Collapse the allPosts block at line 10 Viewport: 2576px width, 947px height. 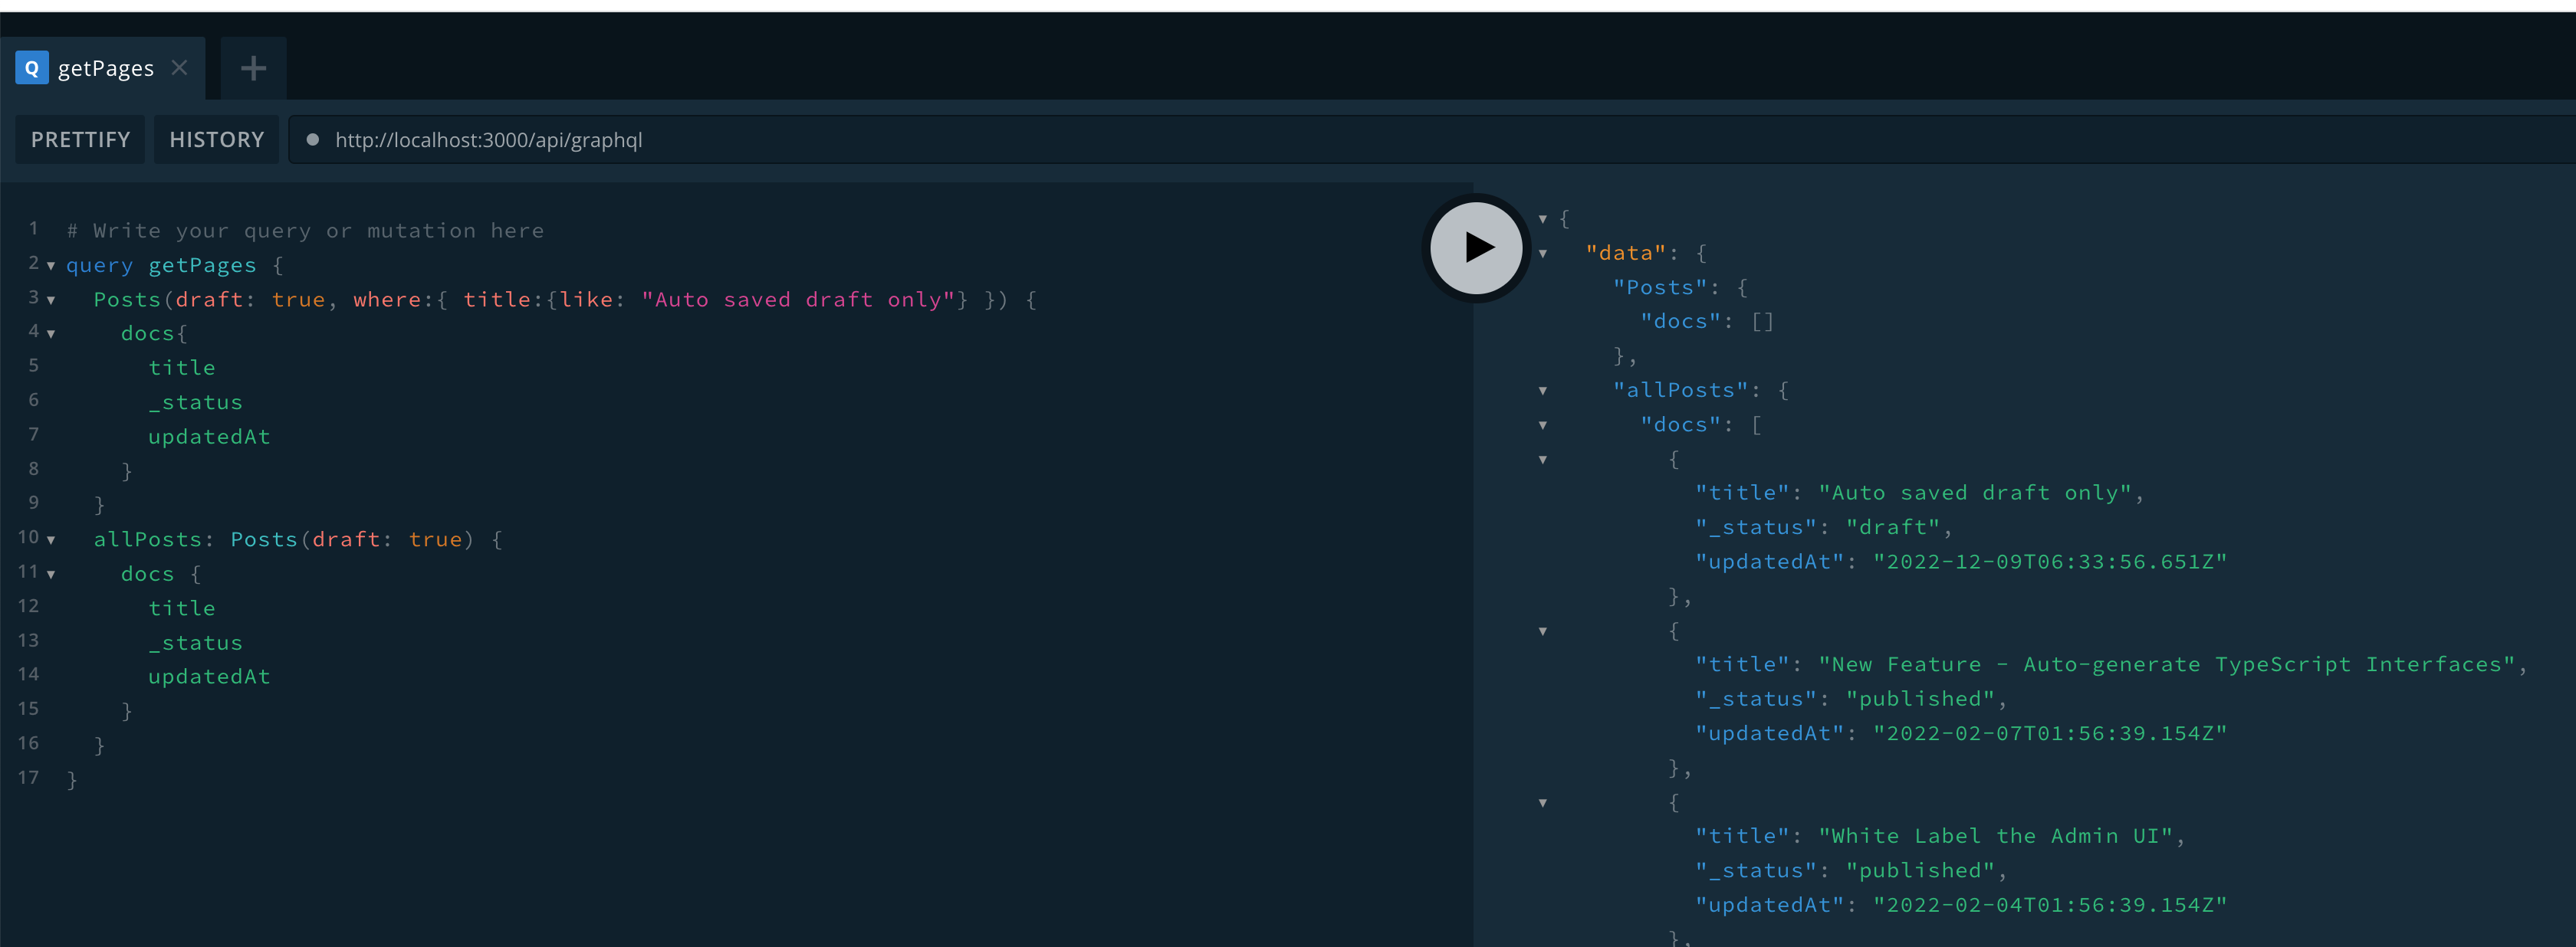point(51,540)
